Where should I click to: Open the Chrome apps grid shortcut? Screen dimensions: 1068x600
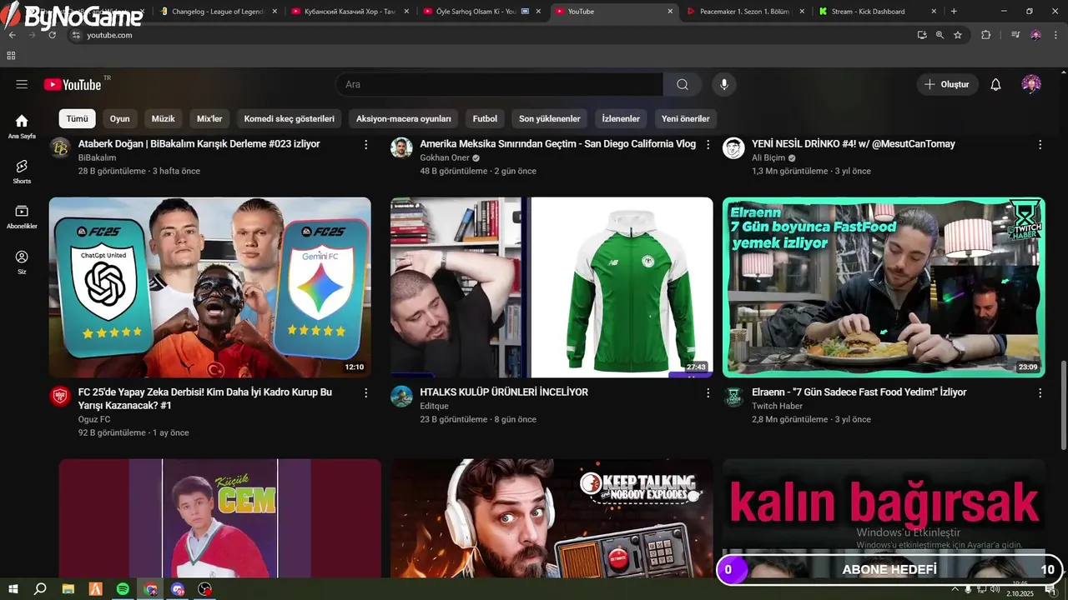11,56
